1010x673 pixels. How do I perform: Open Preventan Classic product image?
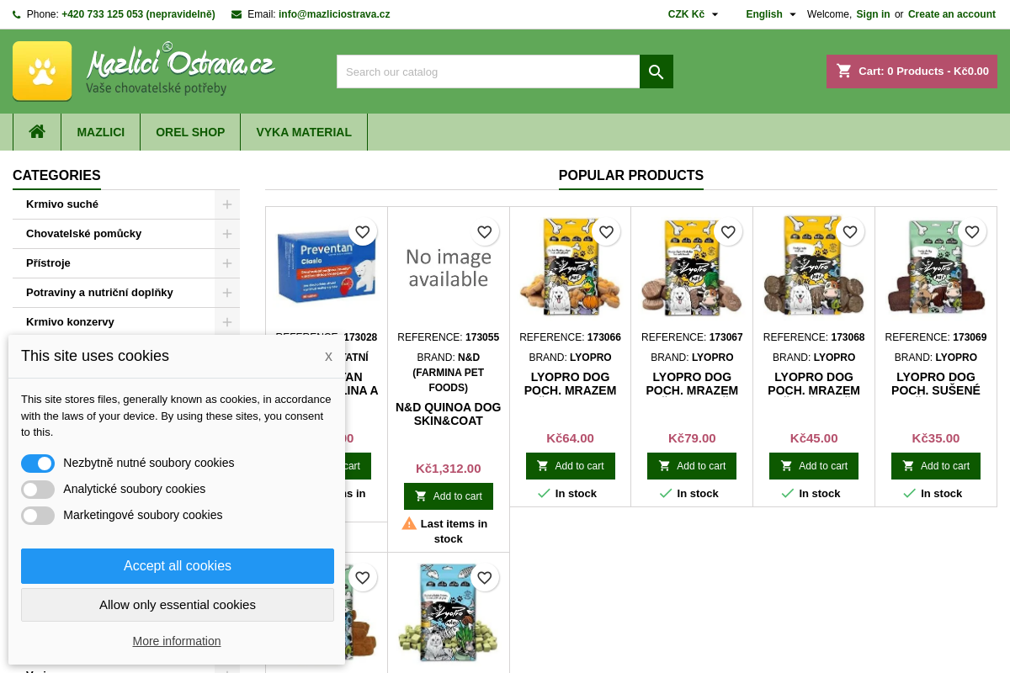click(327, 268)
